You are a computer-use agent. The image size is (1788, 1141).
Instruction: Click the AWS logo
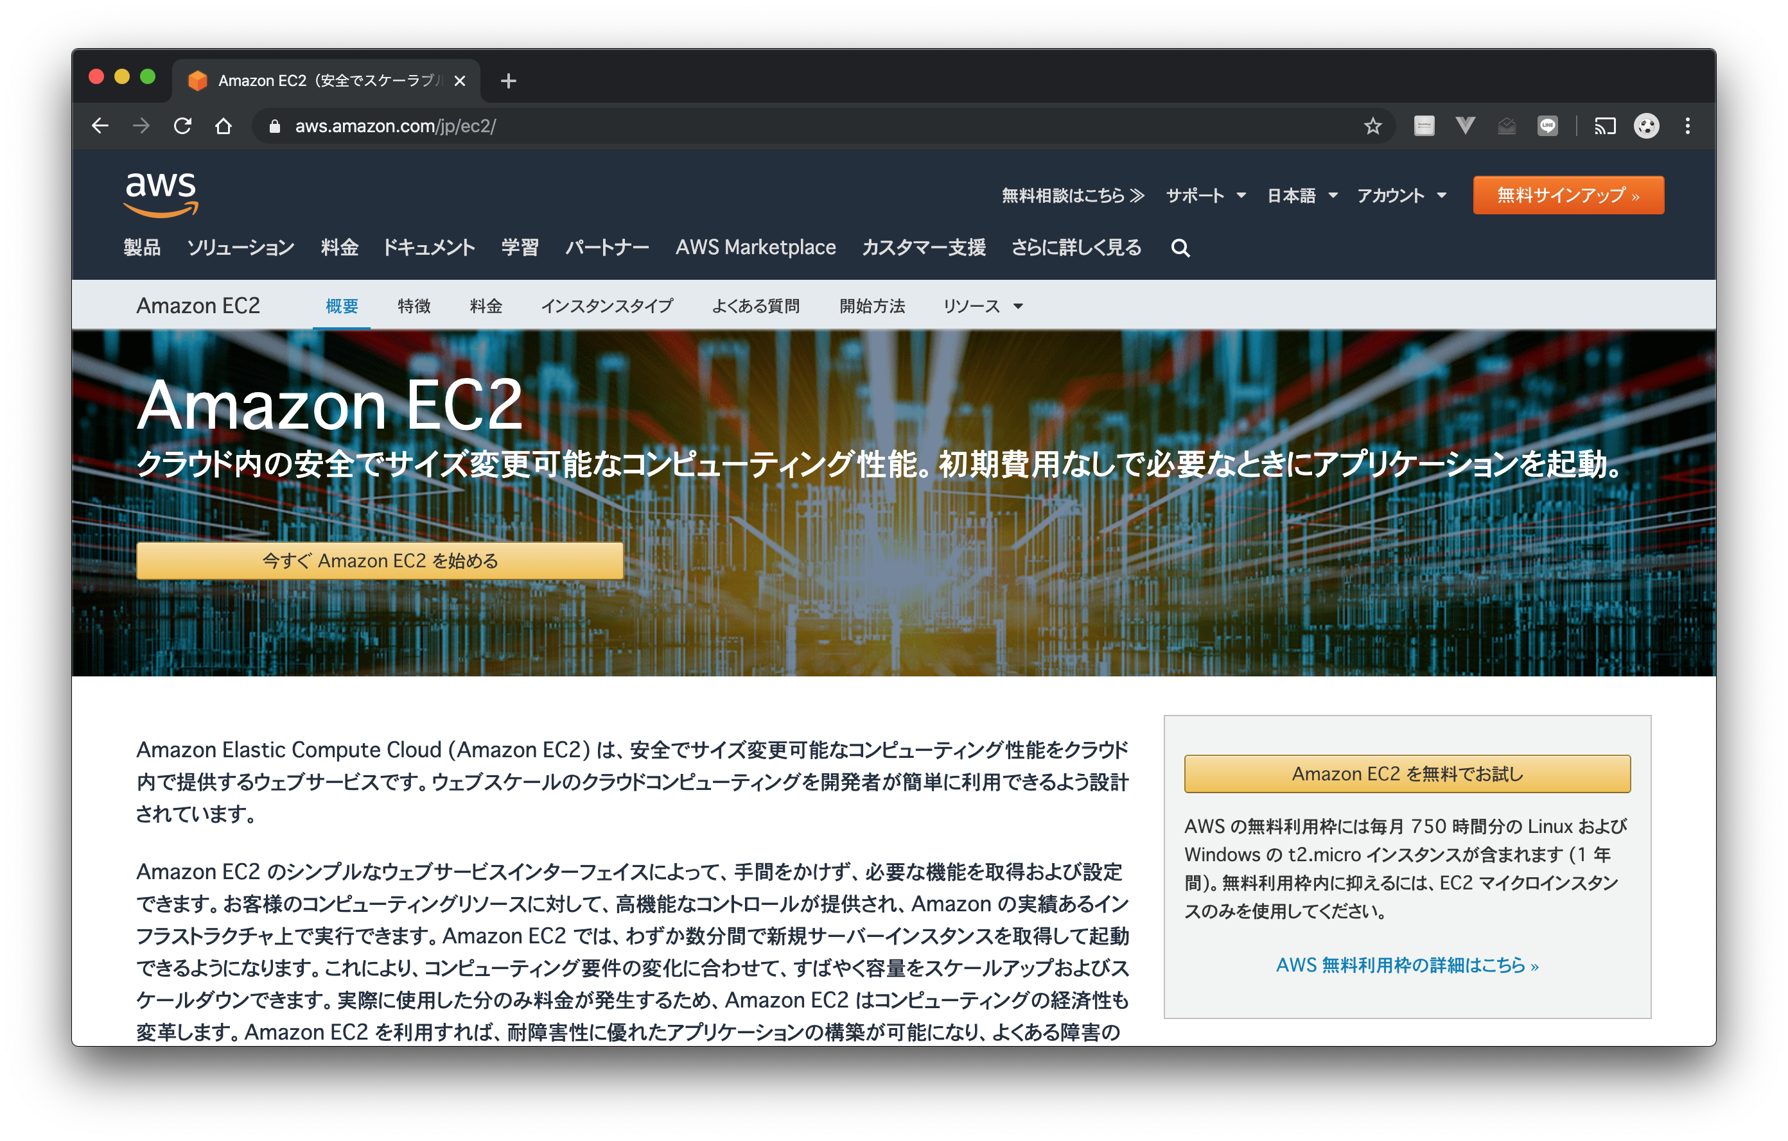161,194
